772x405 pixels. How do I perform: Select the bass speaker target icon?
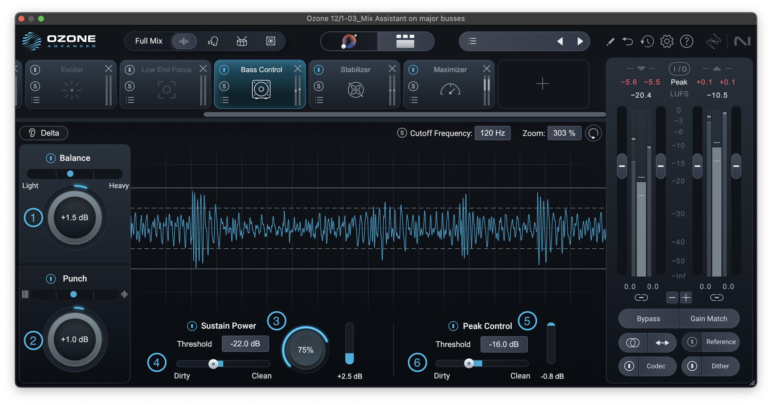pos(270,41)
